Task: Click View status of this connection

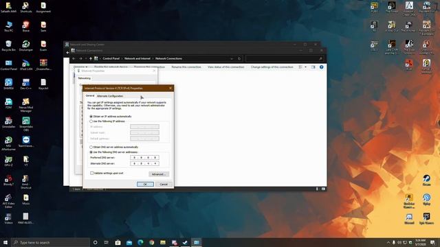Action: pyautogui.click(x=226, y=67)
